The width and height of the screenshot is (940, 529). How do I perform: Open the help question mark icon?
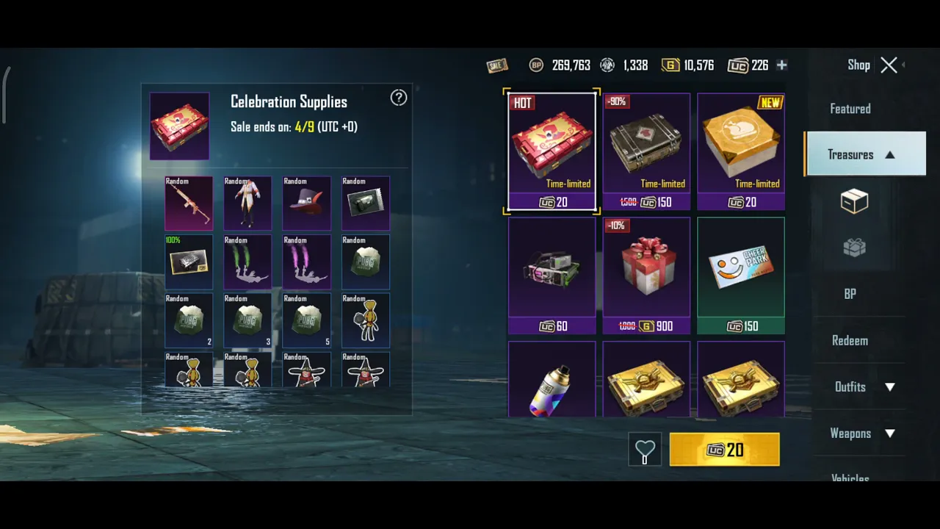pos(398,98)
